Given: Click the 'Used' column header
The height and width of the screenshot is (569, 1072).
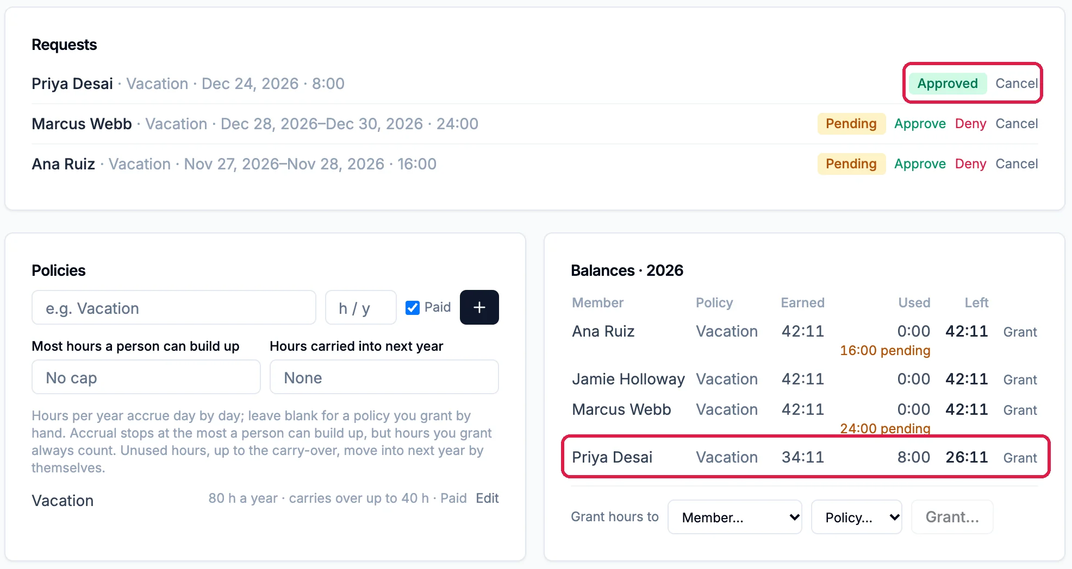Looking at the screenshot, I should click(914, 302).
